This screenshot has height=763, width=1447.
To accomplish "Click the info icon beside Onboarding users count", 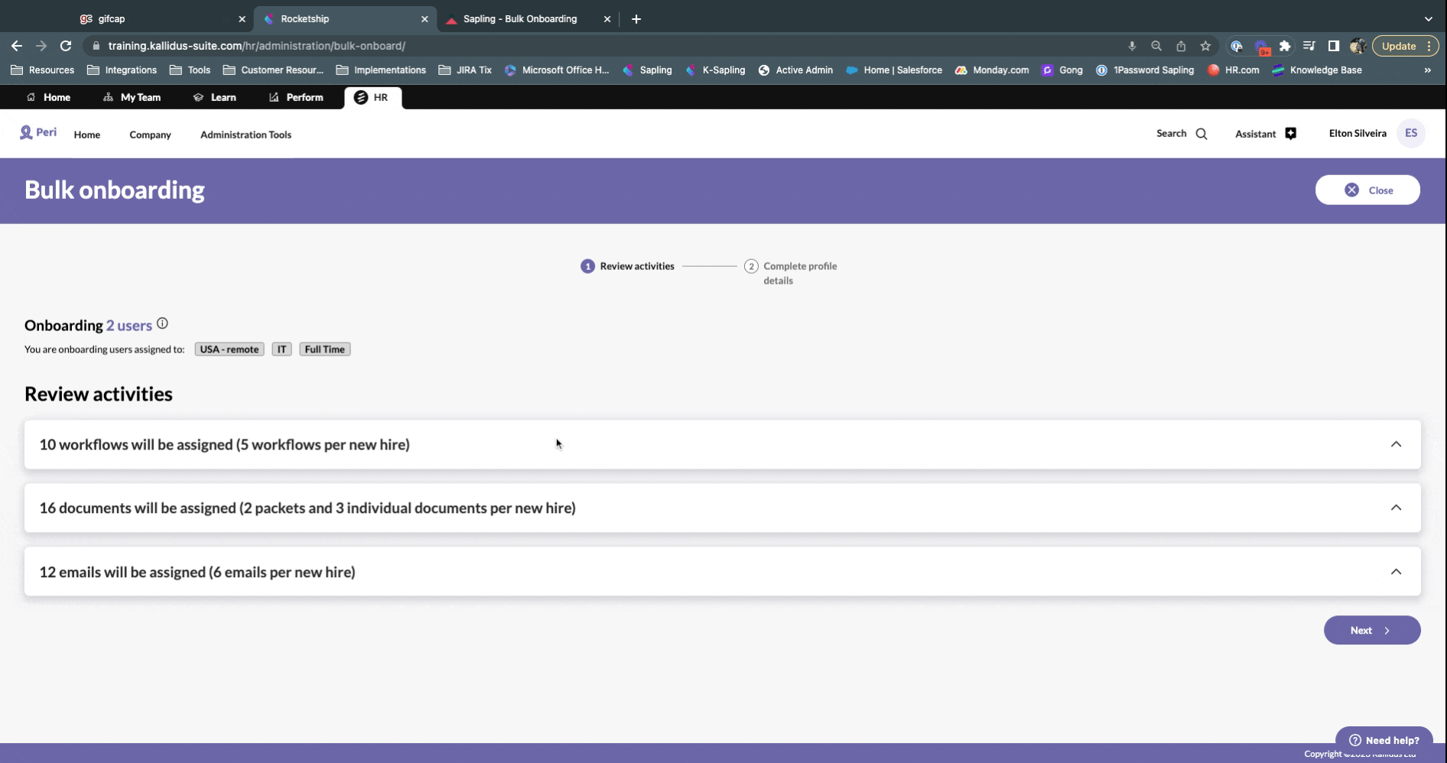I will 162,323.
